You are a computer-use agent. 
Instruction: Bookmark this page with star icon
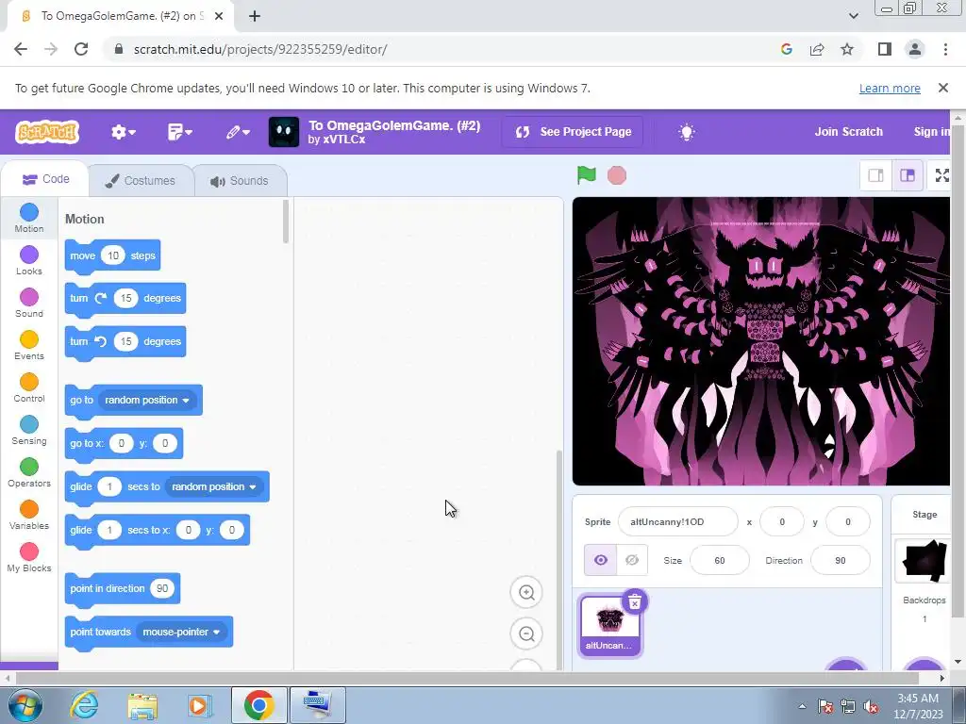847,49
